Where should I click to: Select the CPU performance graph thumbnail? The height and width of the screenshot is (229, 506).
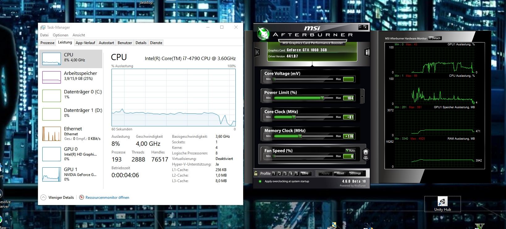[x=52, y=59]
